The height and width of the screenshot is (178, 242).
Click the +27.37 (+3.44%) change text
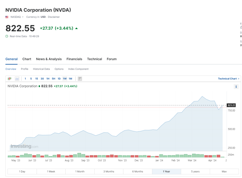click(x=57, y=28)
